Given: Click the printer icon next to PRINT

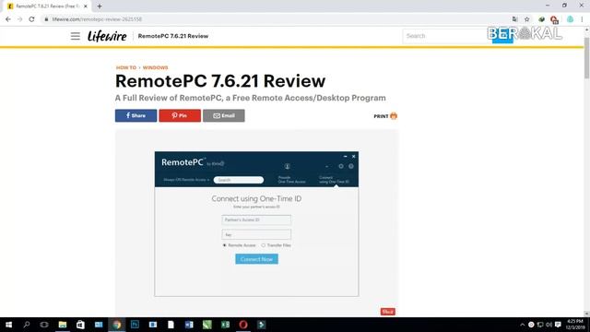Looking at the screenshot, I should click(394, 116).
